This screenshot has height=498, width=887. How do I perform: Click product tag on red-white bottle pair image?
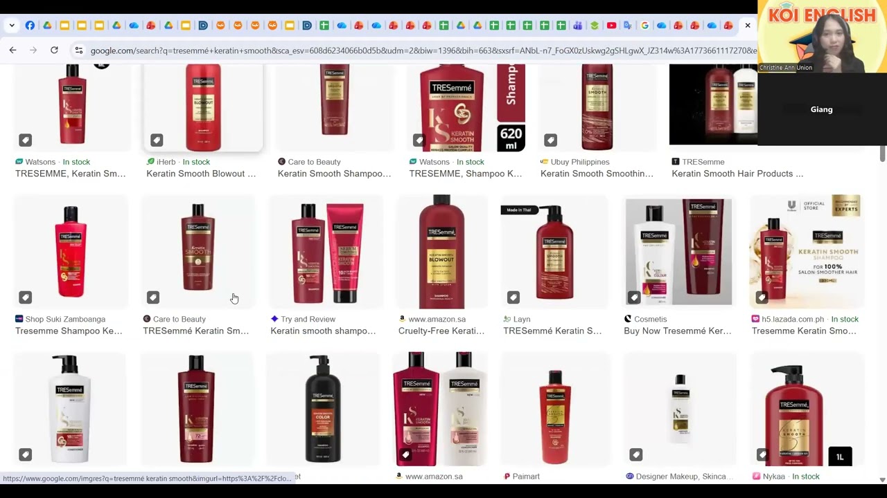pyautogui.click(x=405, y=454)
